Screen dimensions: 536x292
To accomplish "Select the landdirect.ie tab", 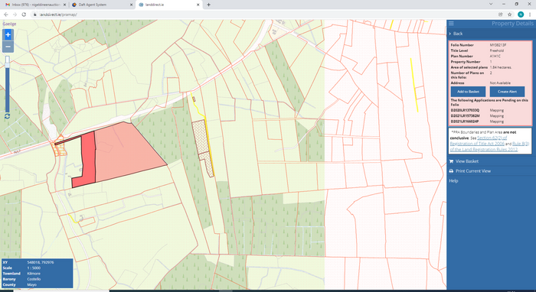I will [x=169, y=5].
